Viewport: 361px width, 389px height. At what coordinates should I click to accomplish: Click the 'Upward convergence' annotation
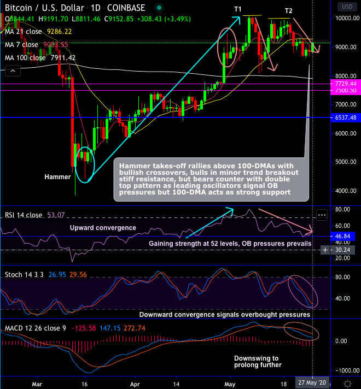click(103, 228)
